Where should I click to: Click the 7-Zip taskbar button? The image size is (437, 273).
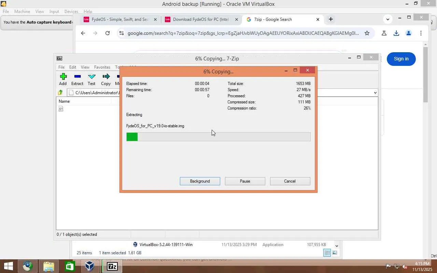point(112,266)
